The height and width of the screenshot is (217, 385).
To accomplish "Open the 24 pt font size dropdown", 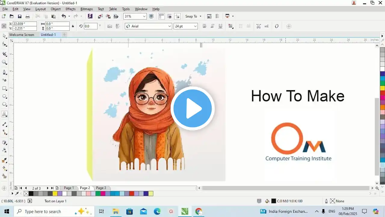I will (x=195, y=26).
